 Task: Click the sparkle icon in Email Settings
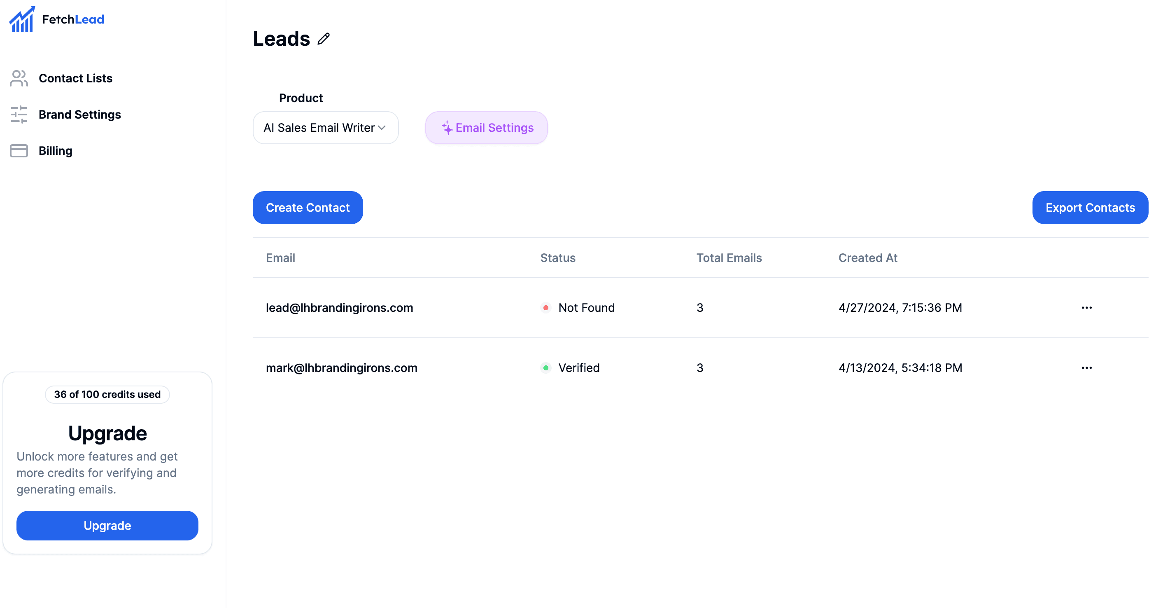point(447,128)
